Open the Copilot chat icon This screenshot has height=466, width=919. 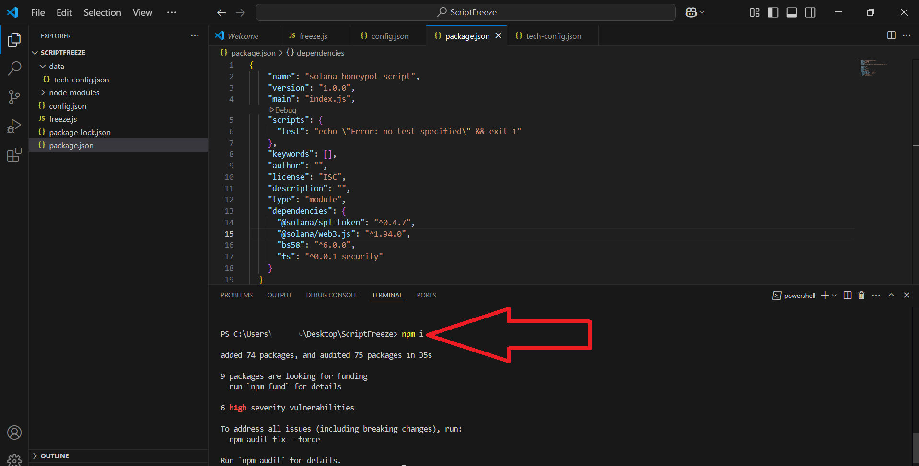[x=691, y=12]
